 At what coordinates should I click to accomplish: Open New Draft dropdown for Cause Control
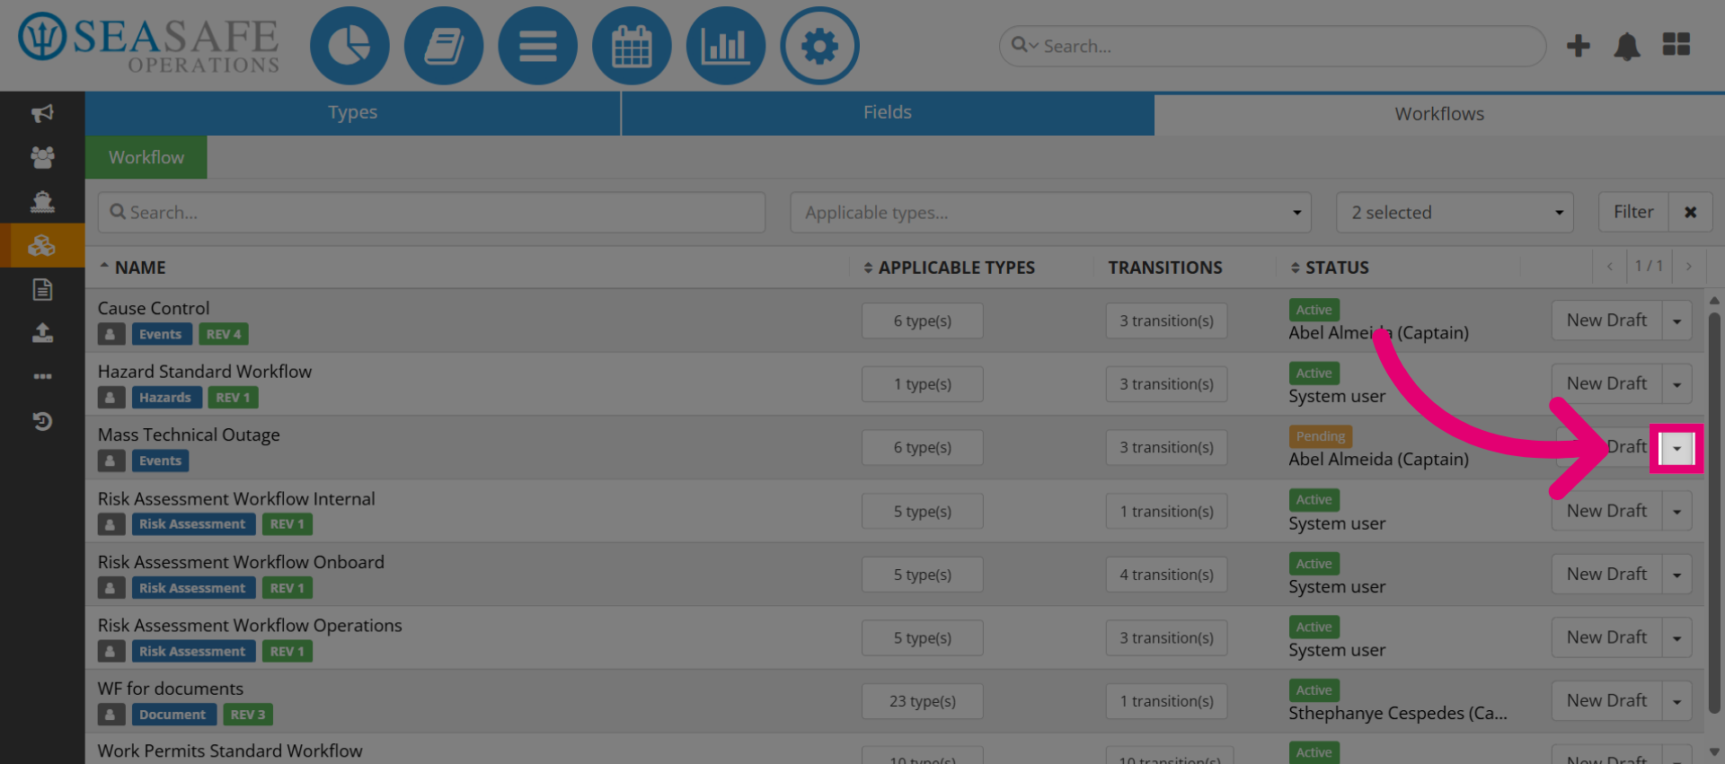point(1677,321)
